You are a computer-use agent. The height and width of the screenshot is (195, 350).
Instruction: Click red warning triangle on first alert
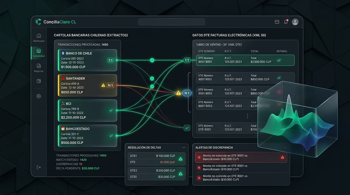pos(282,157)
